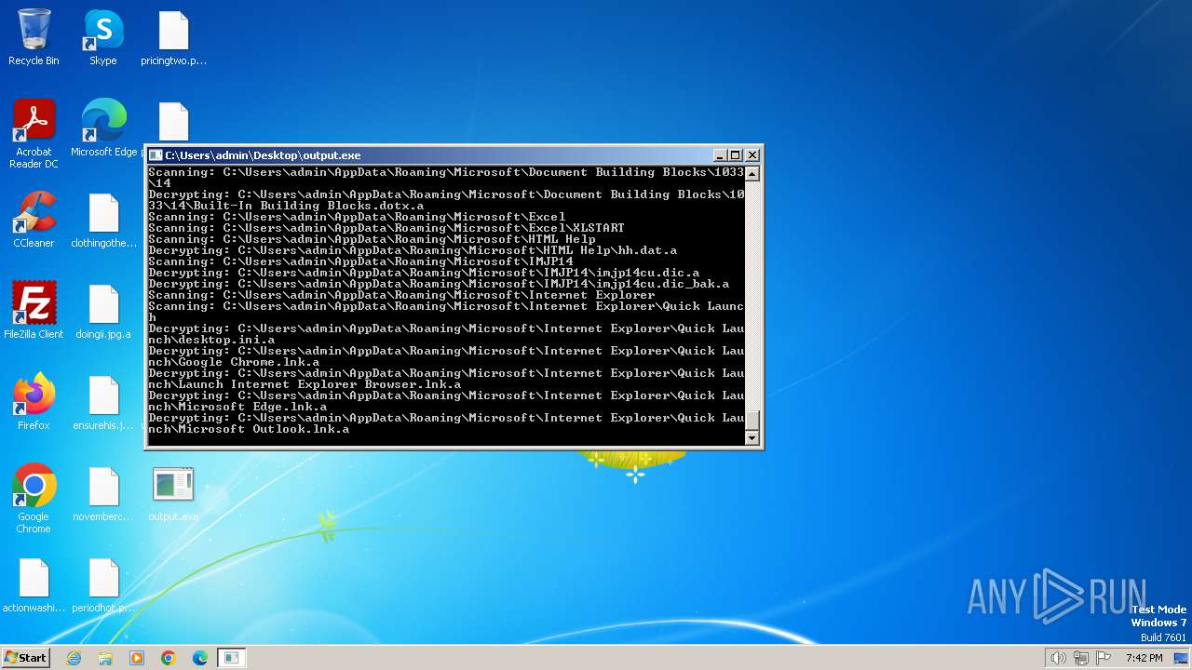Click the line ending 'imjp14cu.dic_bak.a'
The image size is (1192, 670).
[439, 284]
